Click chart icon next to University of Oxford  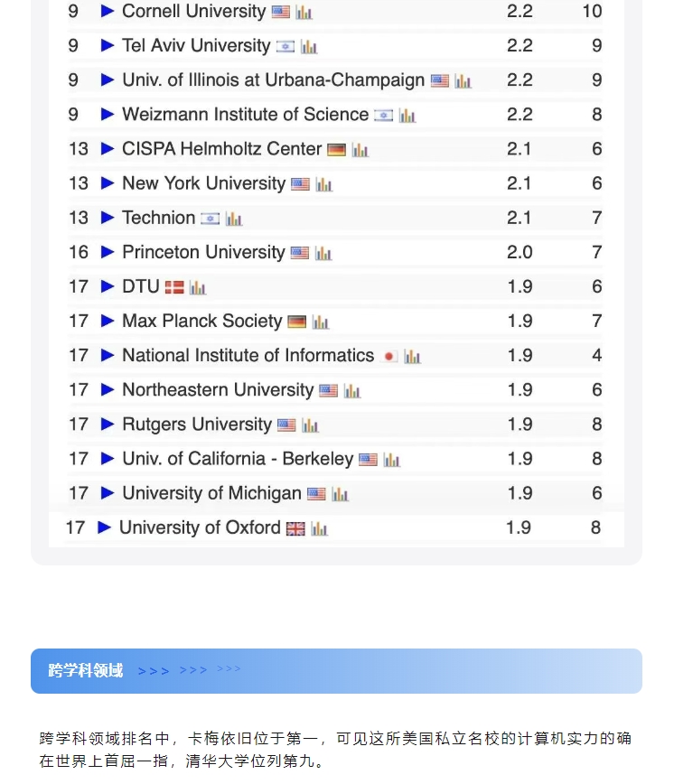319,528
